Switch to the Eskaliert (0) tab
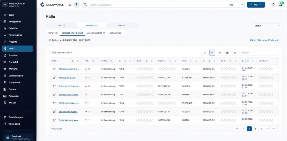The image size is (287, 141). pos(116,33)
